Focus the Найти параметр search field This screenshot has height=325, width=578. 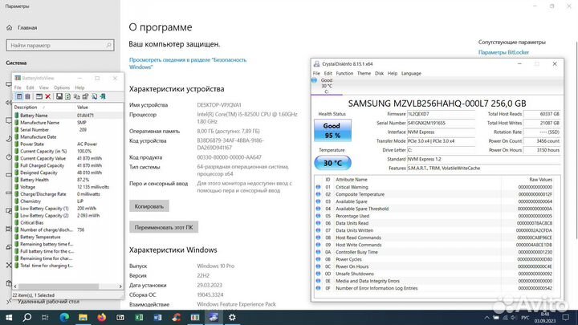pos(60,45)
